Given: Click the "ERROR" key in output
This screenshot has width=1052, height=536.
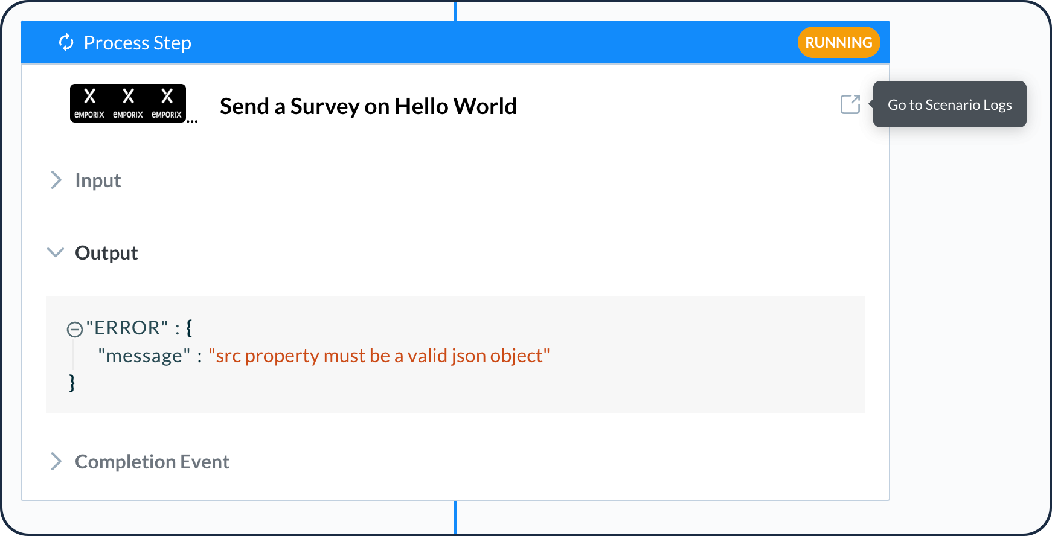Looking at the screenshot, I should coord(127,328).
